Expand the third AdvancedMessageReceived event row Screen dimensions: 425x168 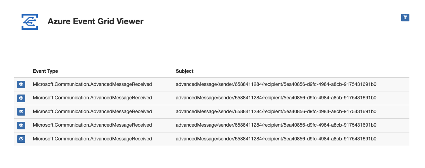pyautogui.click(x=212, y=111)
